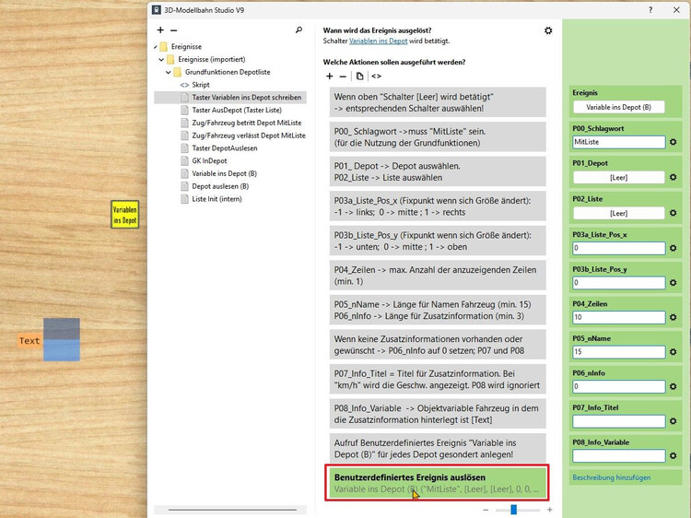Select comment 'P07_Info_Titel = Titel für Zusatzinformation'
This screenshot has width=691, height=518.
[x=437, y=379]
